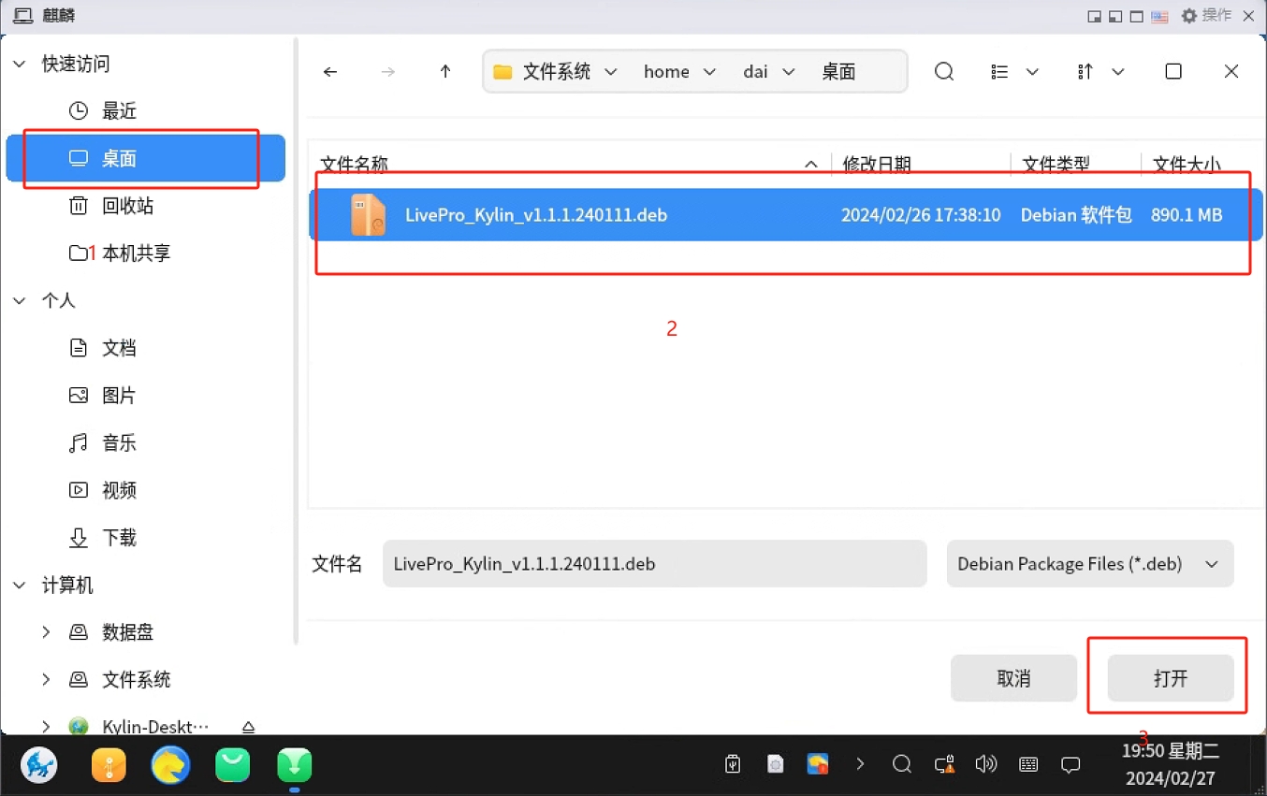
Task: Click the 文件系统 segment in the path bar
Action: click(557, 72)
